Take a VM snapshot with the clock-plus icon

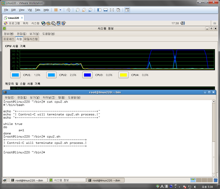pos(77,10)
